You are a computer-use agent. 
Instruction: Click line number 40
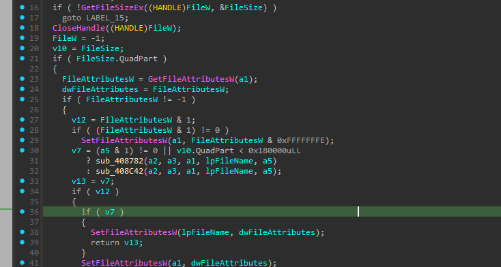click(34, 253)
